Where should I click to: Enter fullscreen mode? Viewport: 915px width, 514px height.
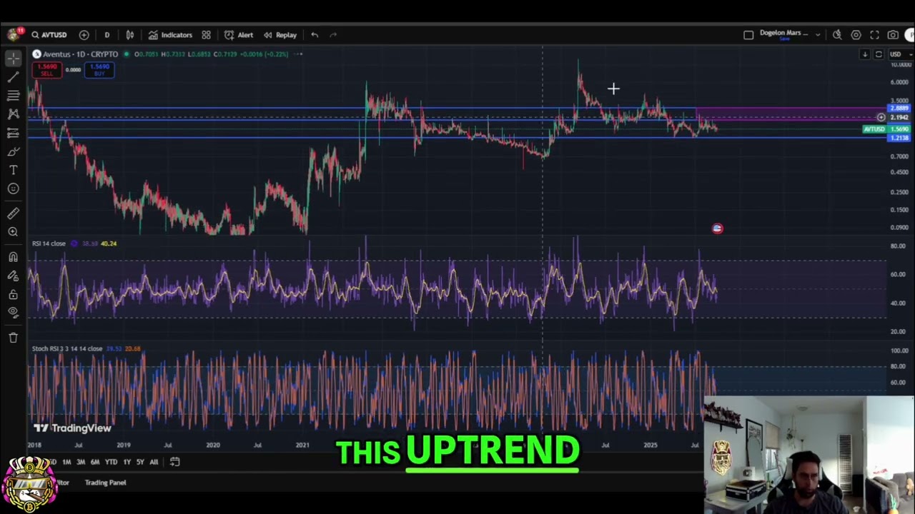coord(874,35)
